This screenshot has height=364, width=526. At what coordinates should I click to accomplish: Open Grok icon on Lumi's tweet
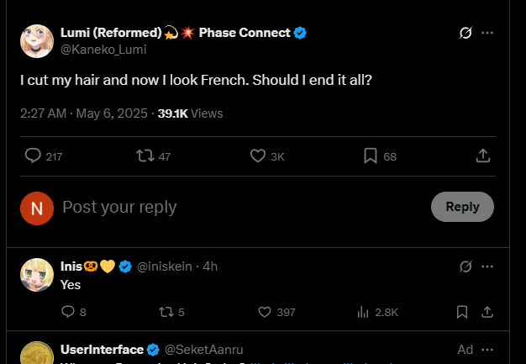click(466, 33)
